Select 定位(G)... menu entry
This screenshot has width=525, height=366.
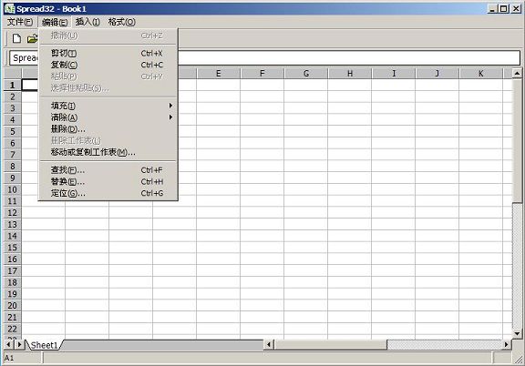click(108, 193)
